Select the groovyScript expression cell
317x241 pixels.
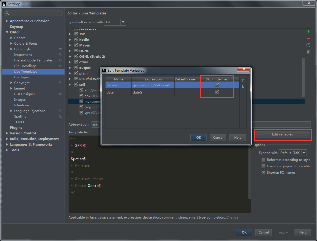click(x=153, y=85)
